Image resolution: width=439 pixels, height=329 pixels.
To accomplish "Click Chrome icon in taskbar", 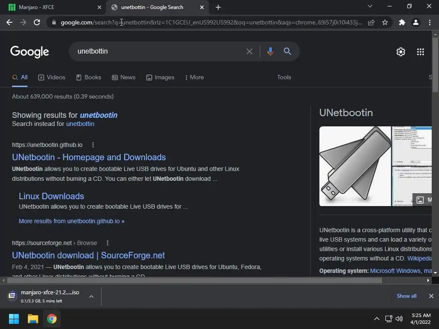I will [x=52, y=319].
